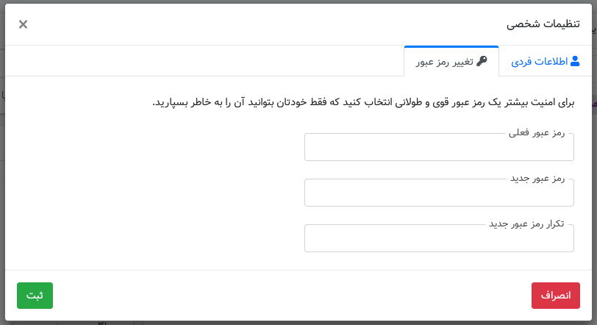Select the تغییر رمز عبور tab
This screenshot has height=325, width=597.
pos(451,61)
